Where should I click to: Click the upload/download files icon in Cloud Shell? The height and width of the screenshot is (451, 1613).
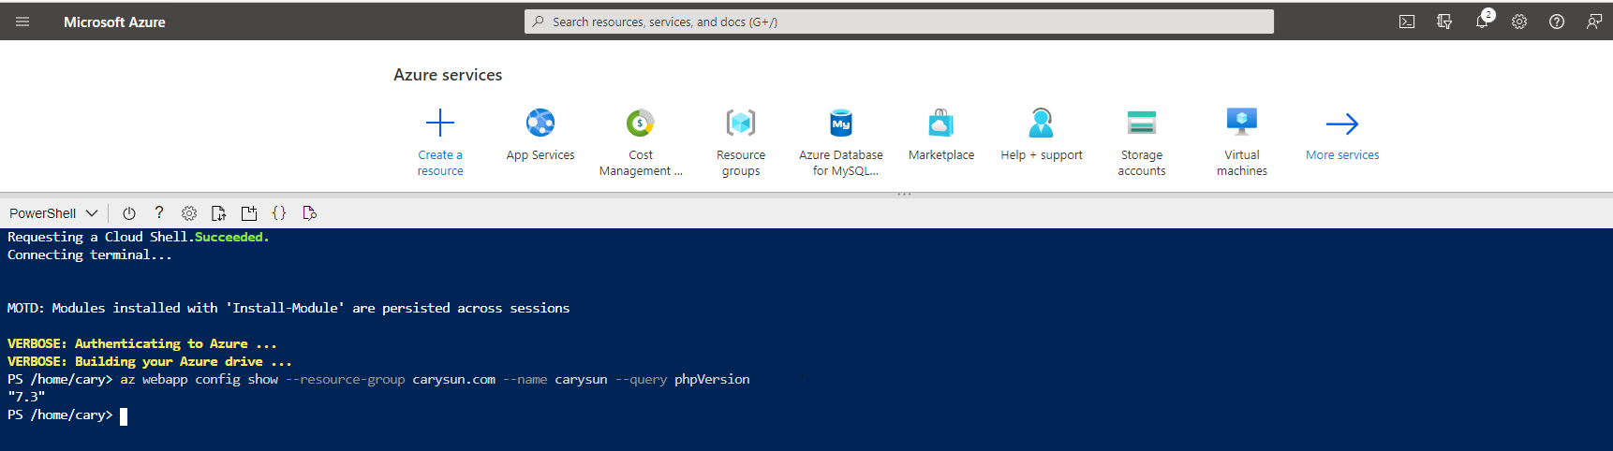pos(219,213)
